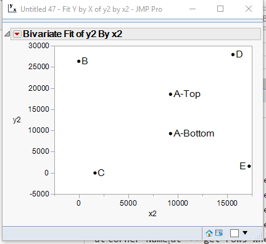Select the A-Bottom data point
The width and height of the screenshot is (266, 244).
pyautogui.click(x=170, y=133)
